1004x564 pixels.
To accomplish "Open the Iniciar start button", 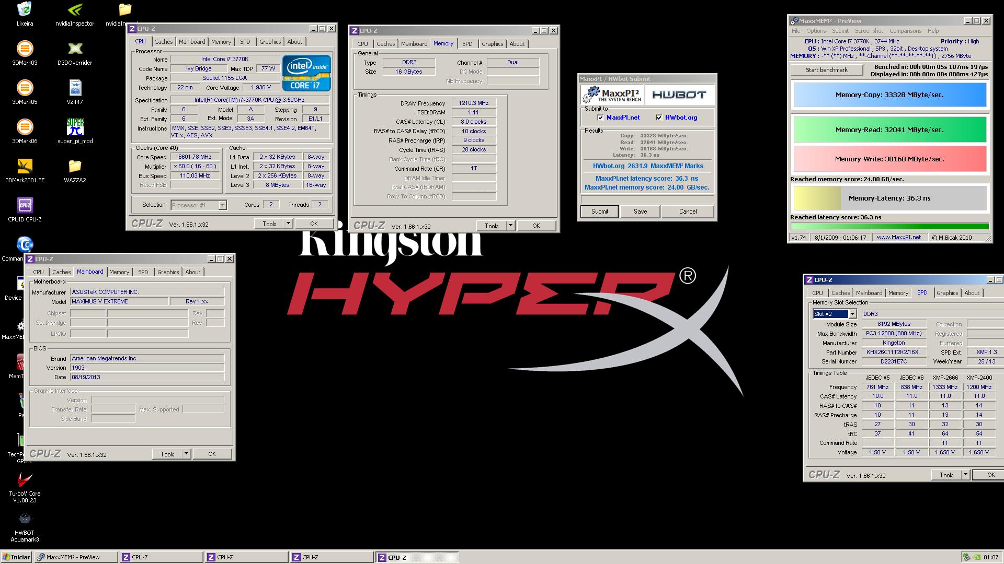I will tap(16, 557).
